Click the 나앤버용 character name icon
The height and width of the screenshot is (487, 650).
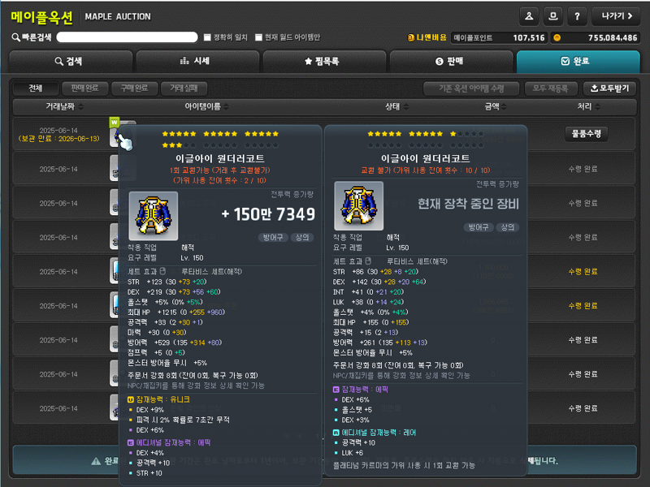point(411,37)
